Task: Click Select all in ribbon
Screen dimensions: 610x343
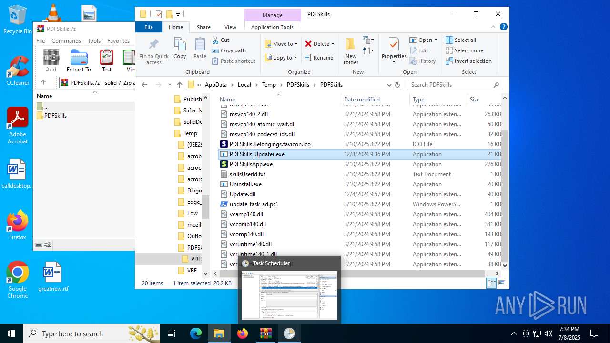Action: 461,40
